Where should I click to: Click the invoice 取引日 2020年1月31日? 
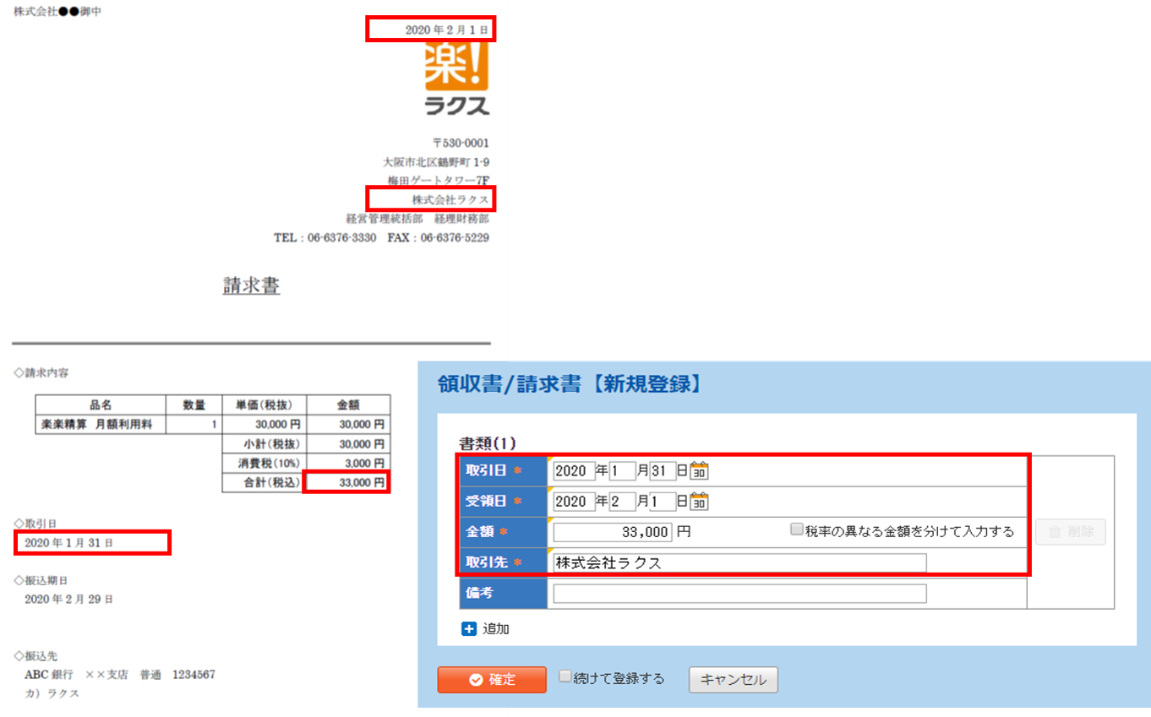[x=69, y=542]
